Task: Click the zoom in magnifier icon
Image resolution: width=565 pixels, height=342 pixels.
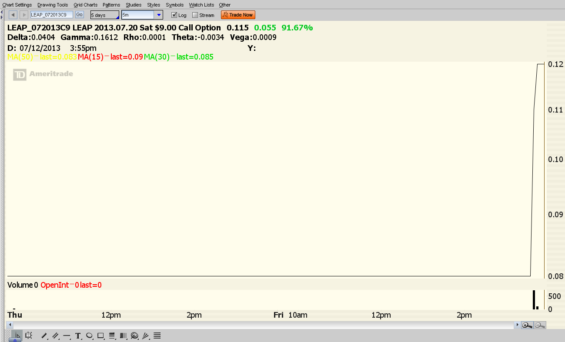Action: pos(527,325)
